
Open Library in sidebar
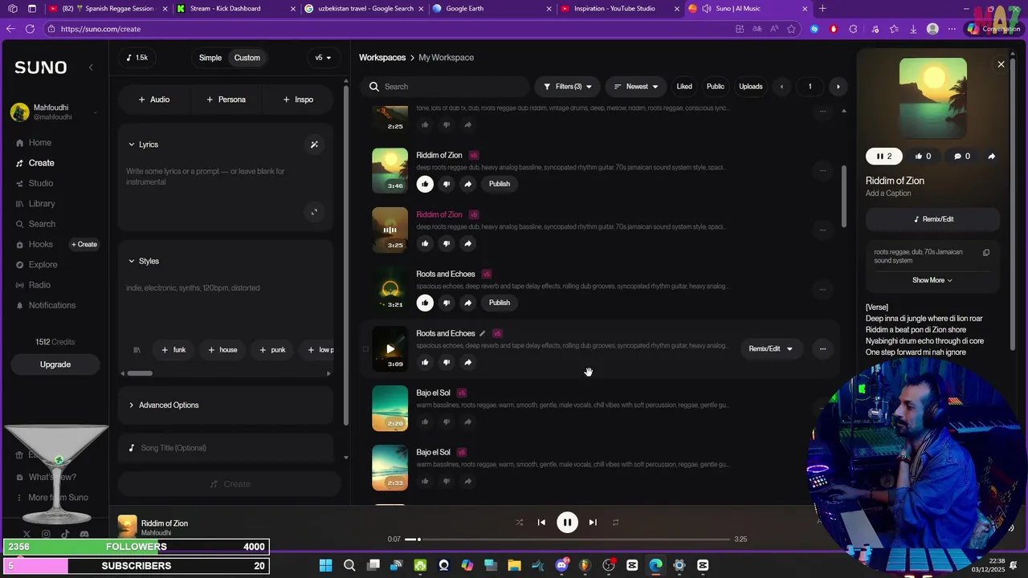click(42, 204)
